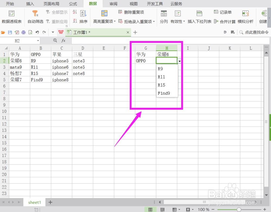Screen dimensions: 271x212
Task: Click the 有效性 data validation icon
Action: (178, 13)
